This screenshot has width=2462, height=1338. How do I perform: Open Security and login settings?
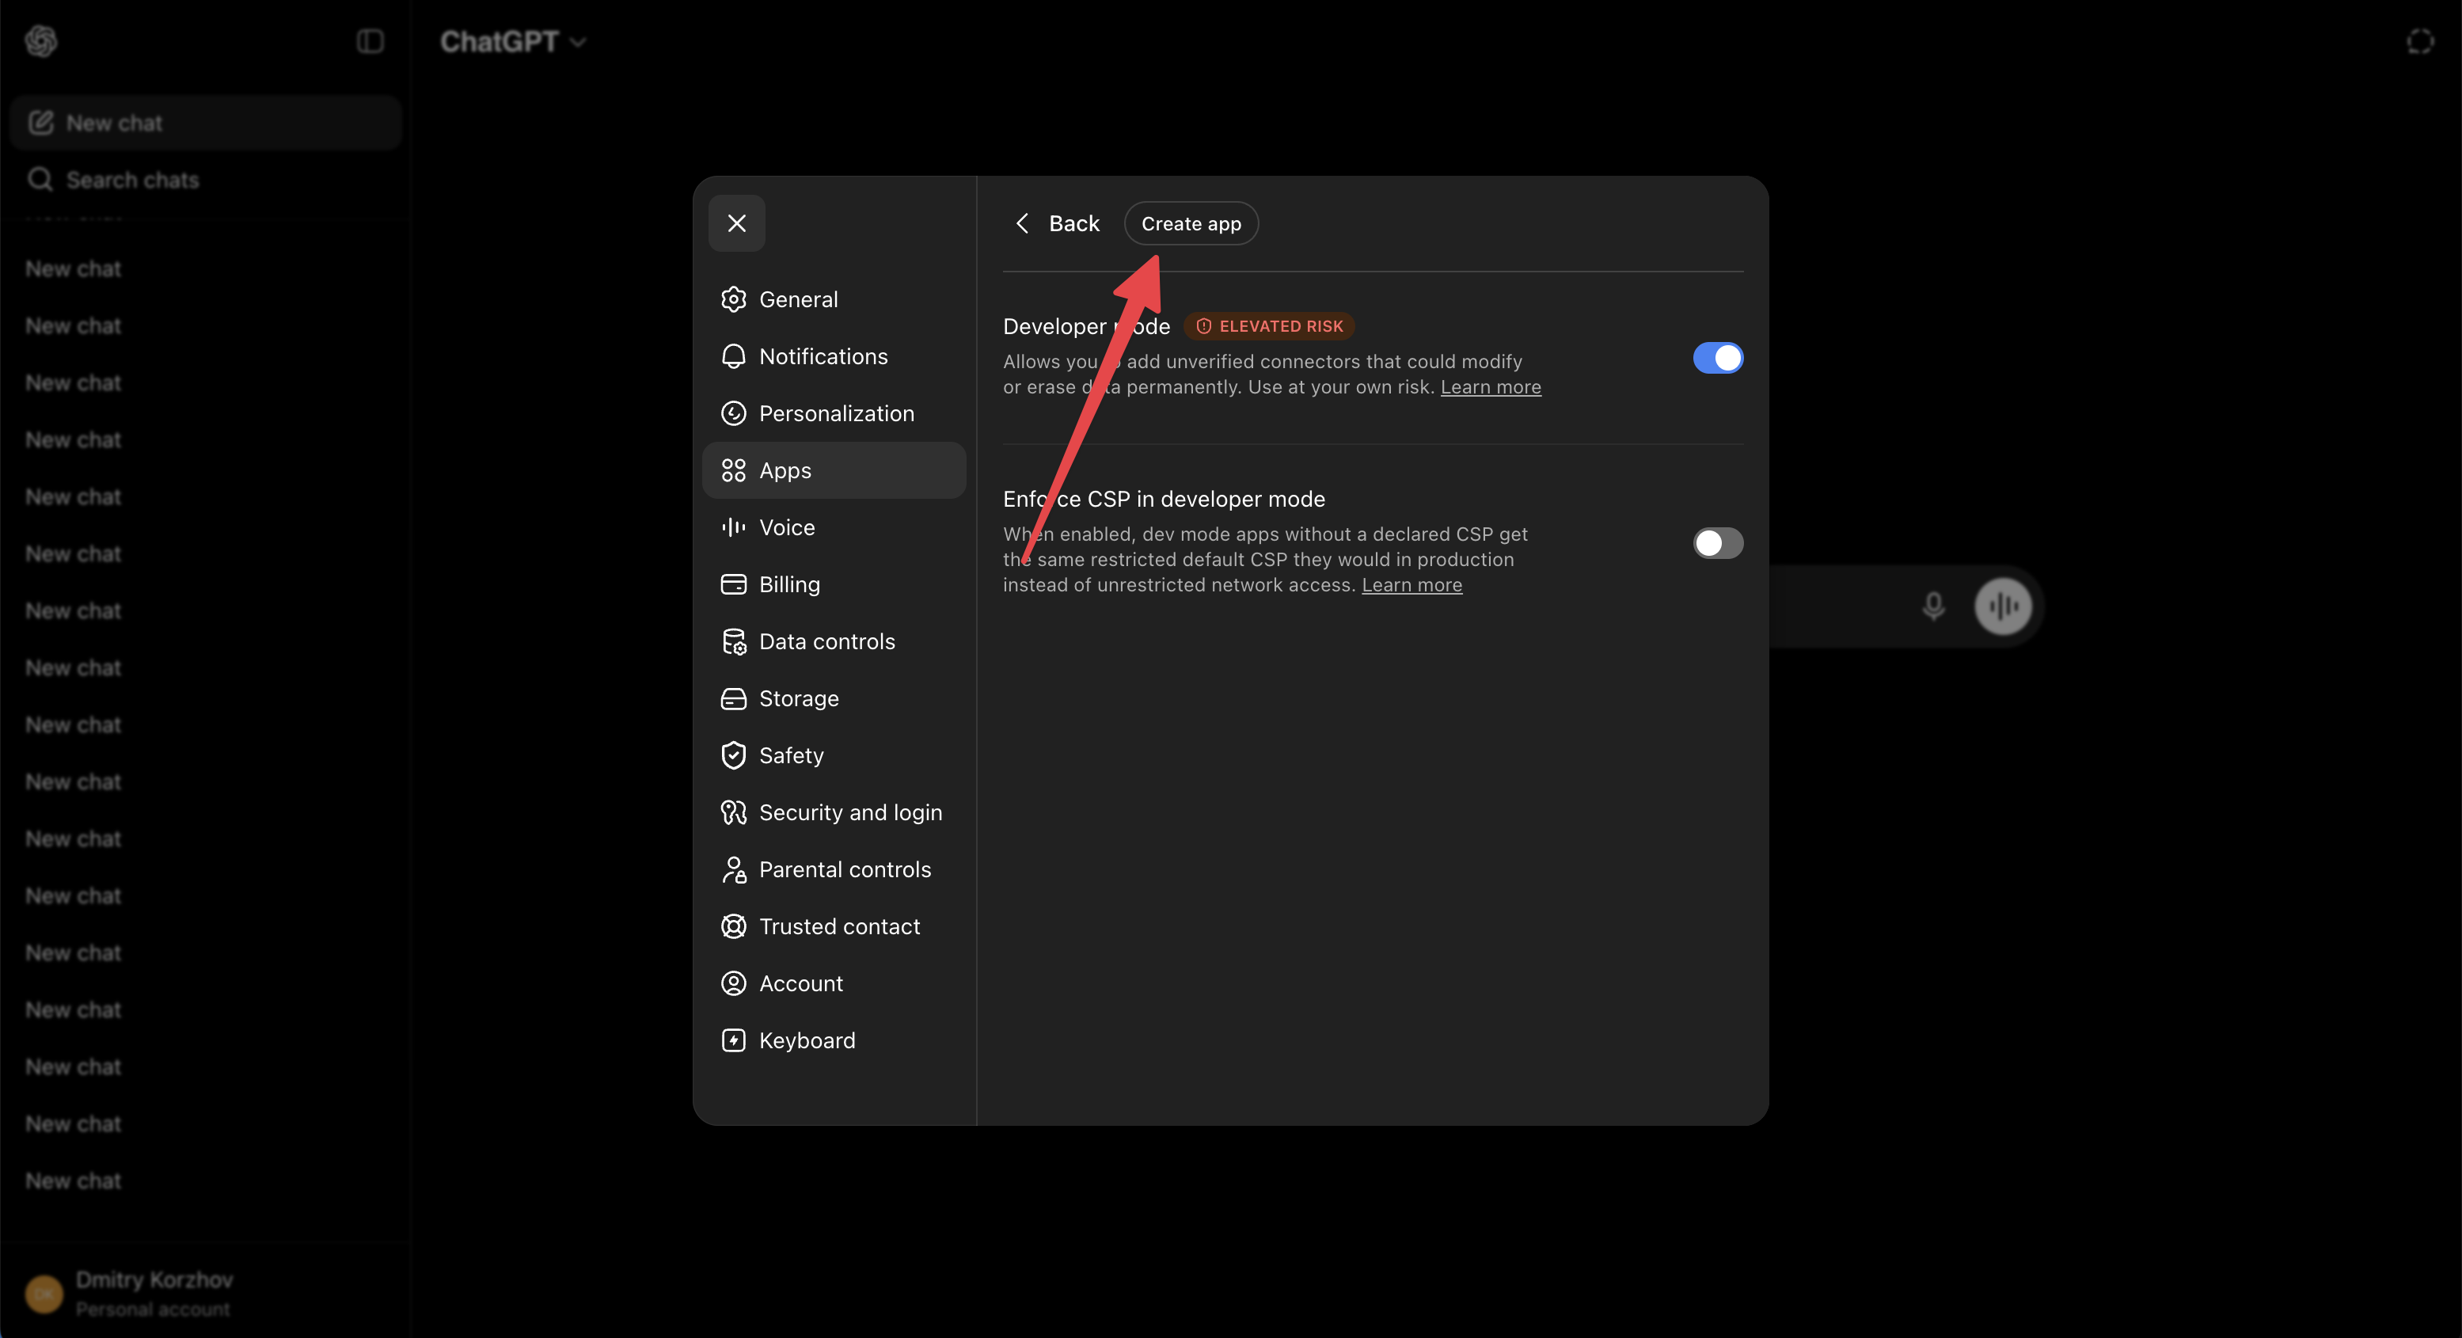coord(834,812)
